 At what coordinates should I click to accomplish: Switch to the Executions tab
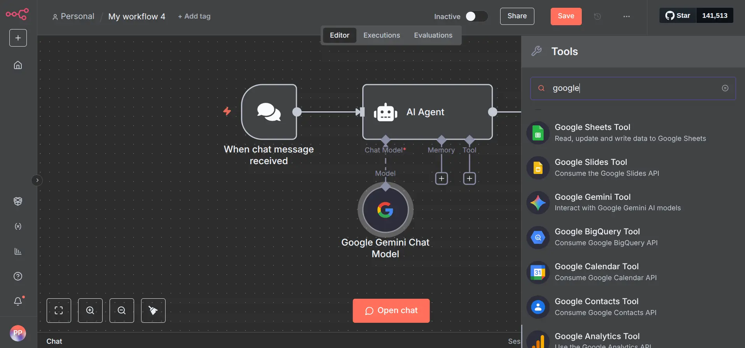(x=381, y=35)
